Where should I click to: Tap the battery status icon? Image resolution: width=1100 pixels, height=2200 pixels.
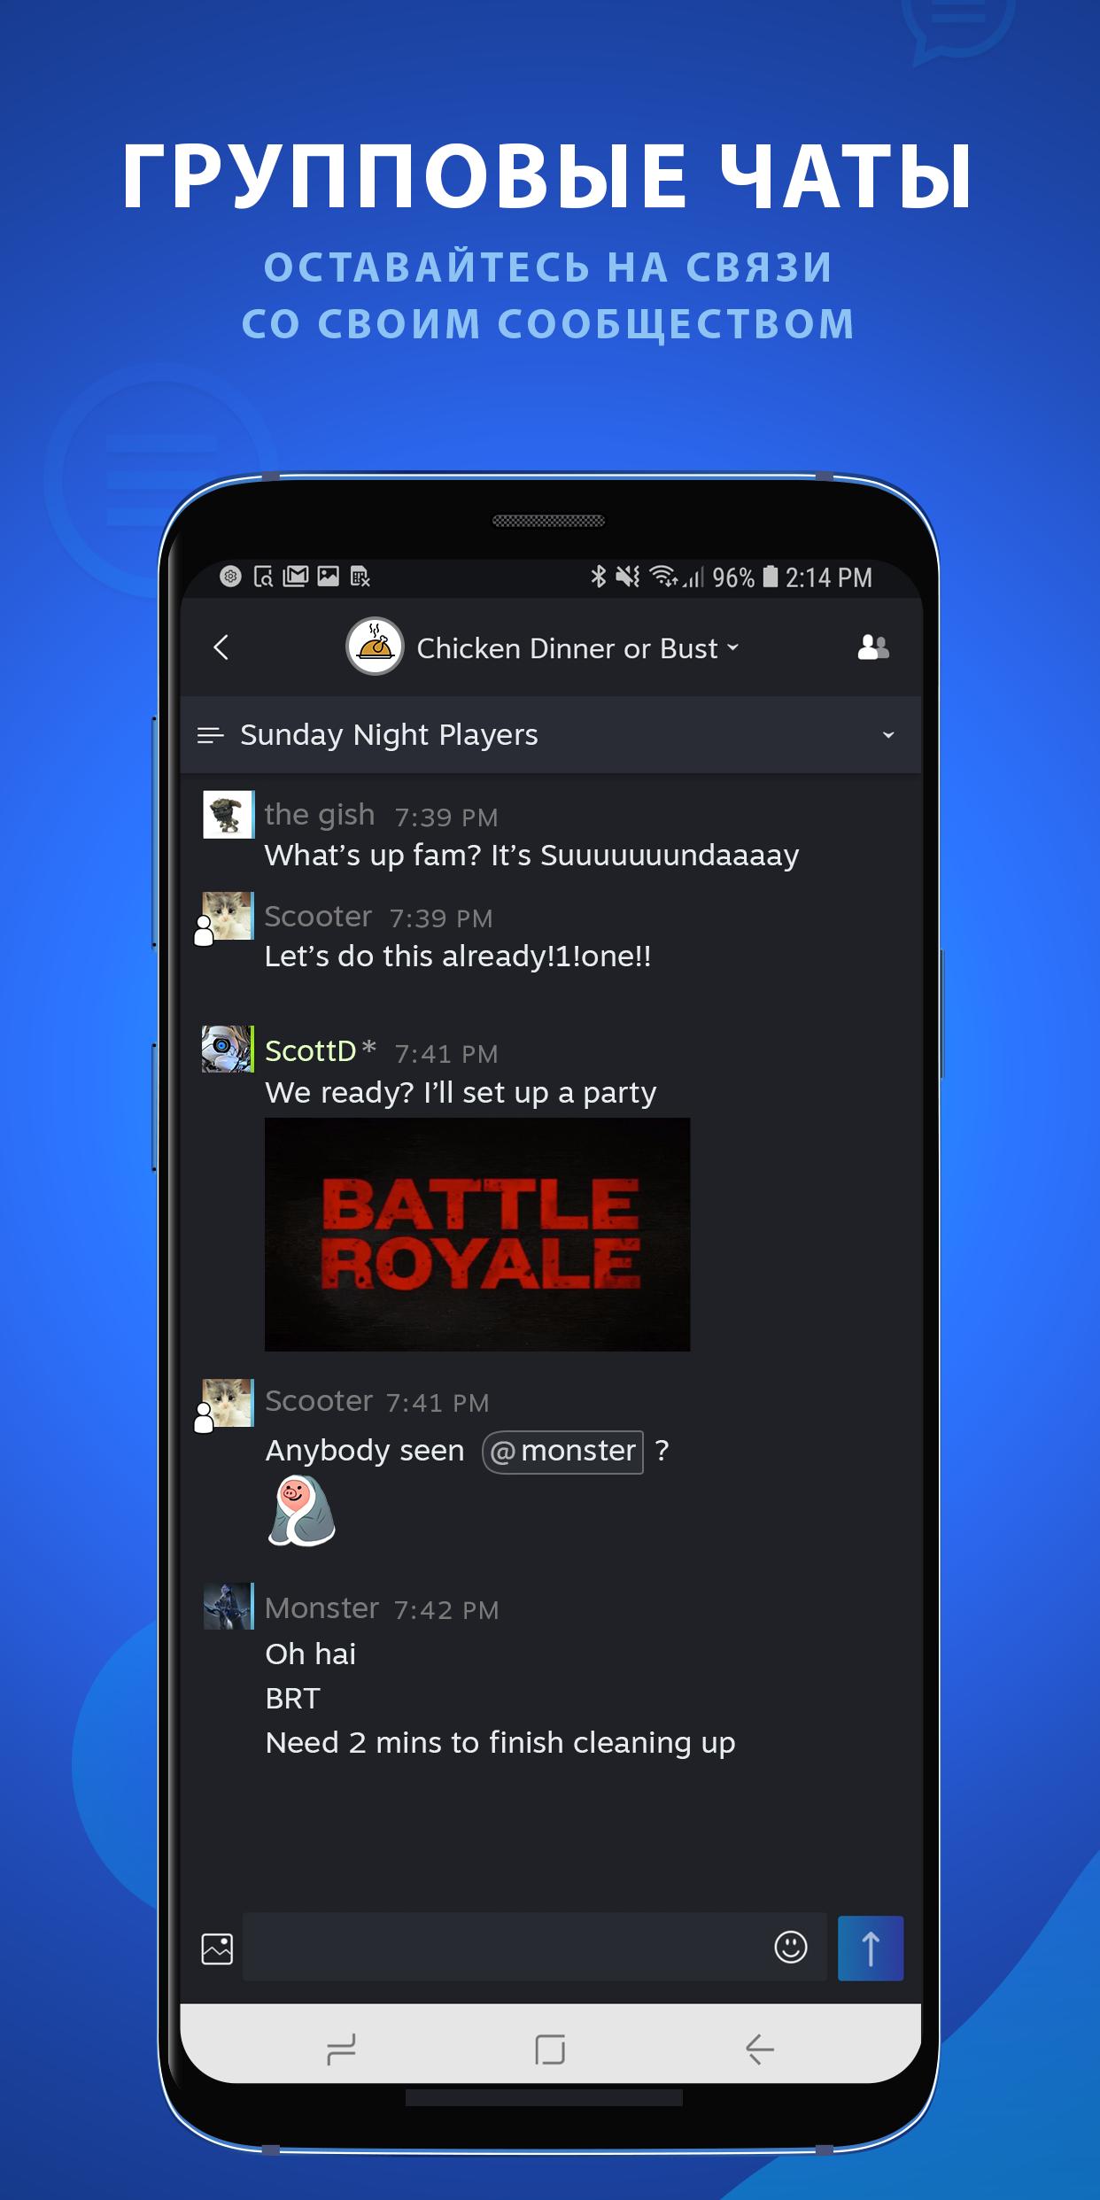pos(770,577)
